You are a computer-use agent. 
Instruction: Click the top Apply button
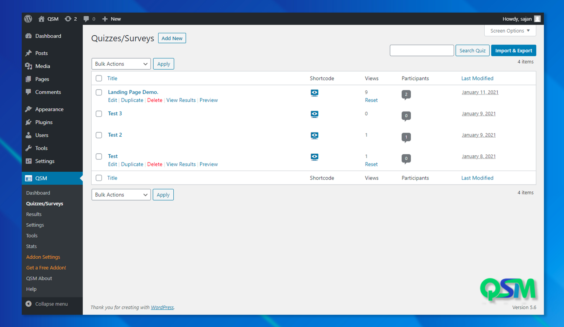tap(163, 64)
